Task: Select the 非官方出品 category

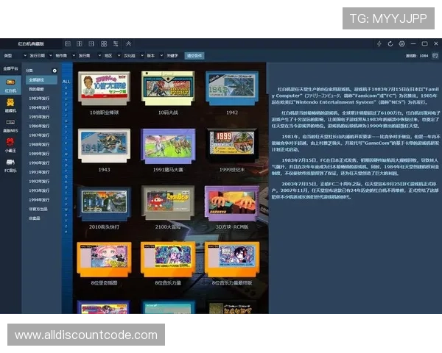Action: tap(38, 209)
